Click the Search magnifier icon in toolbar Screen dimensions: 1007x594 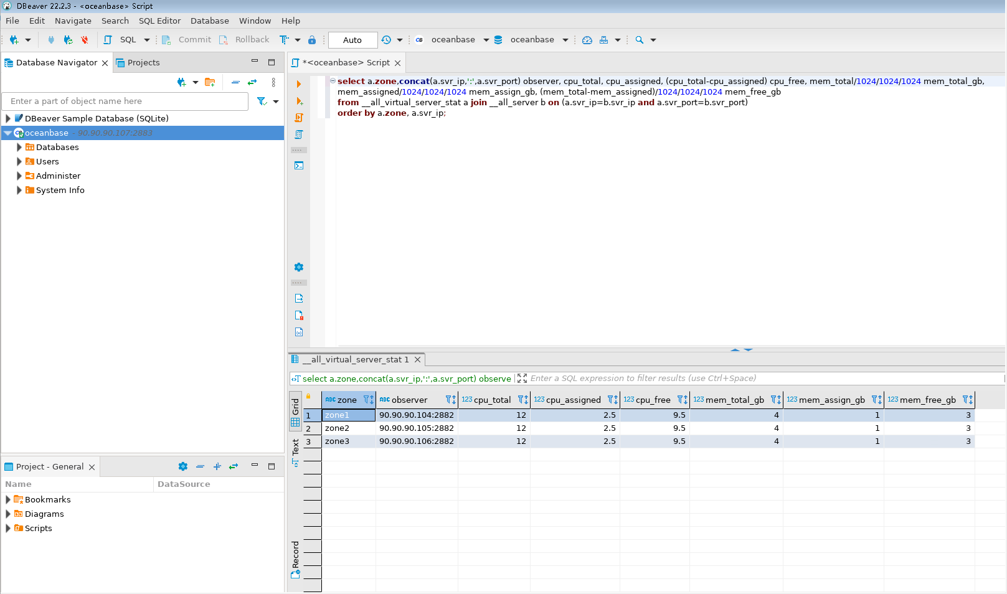pos(640,40)
